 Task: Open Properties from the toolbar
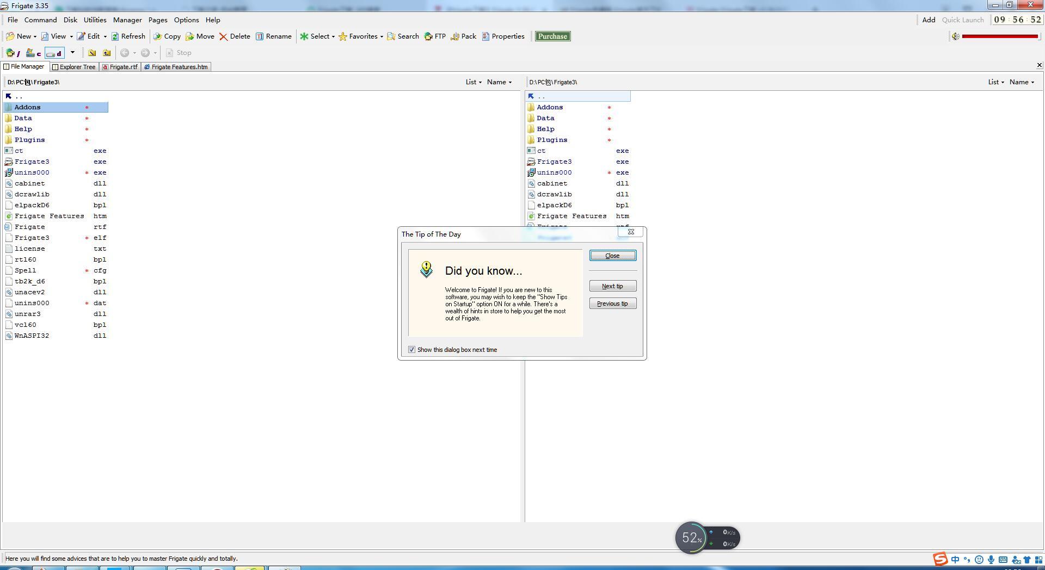pyautogui.click(x=485, y=36)
